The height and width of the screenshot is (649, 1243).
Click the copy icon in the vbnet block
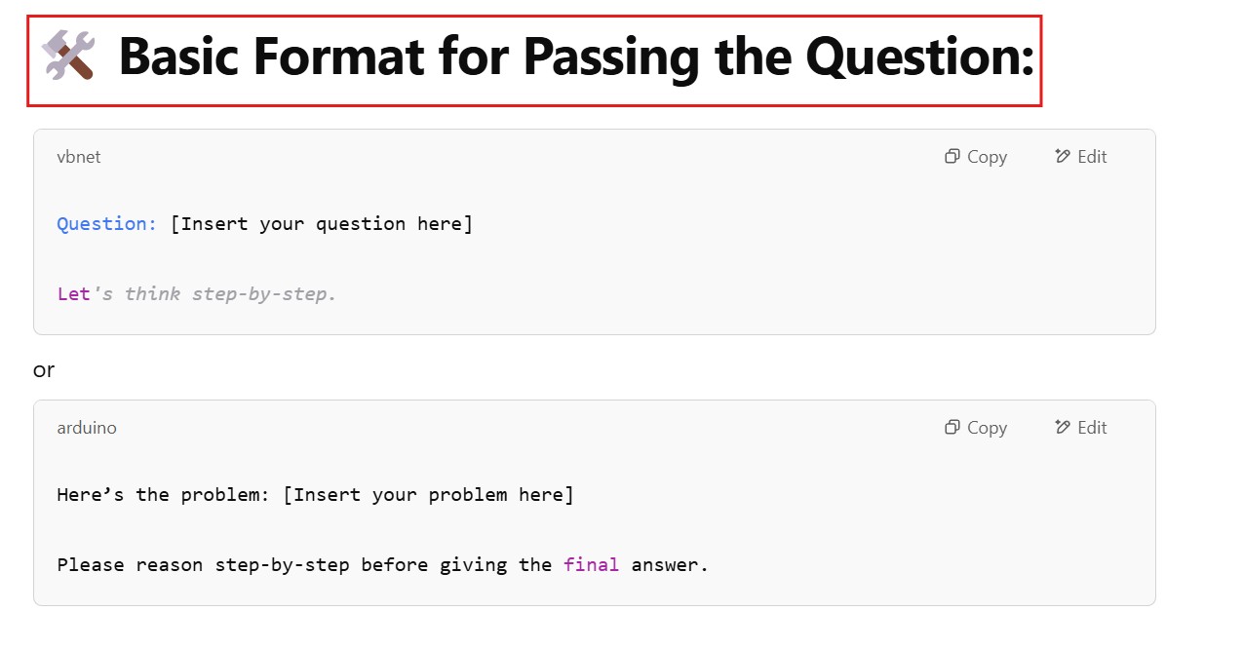click(x=952, y=157)
